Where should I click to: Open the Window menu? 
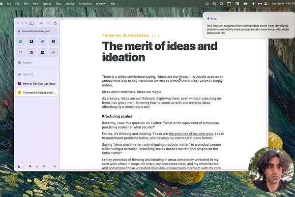(x=100, y=3)
